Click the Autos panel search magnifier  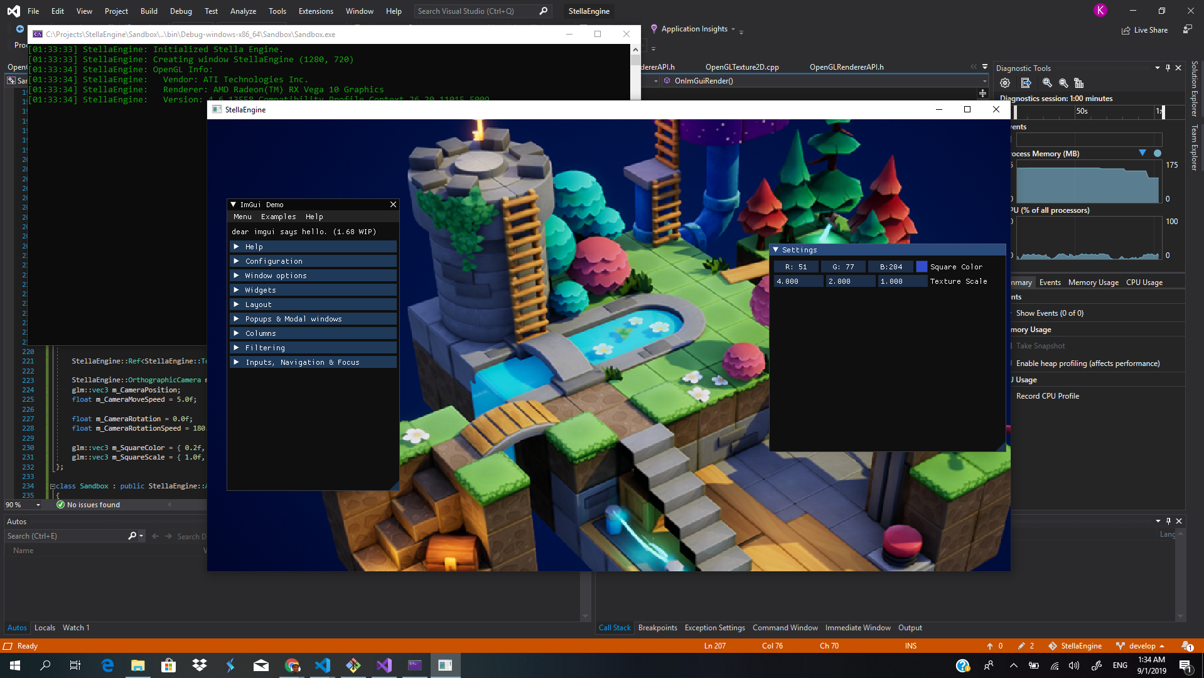(132, 536)
